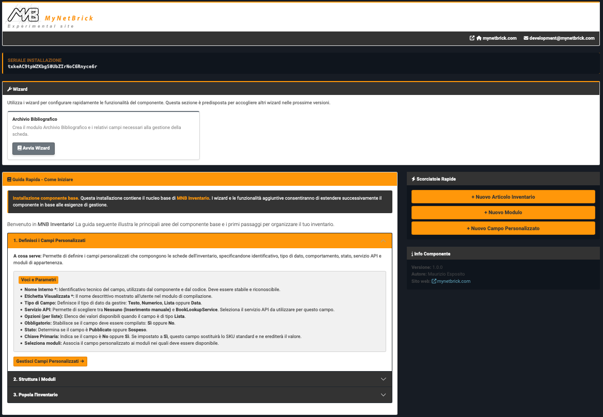This screenshot has width=603, height=417.
Task: Click the Nome Interno list item
Action: [x=152, y=290]
